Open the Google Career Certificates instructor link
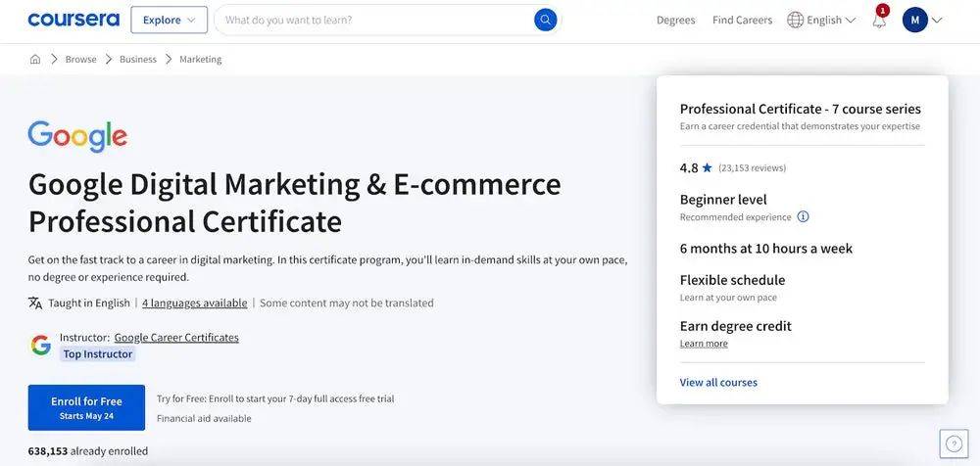Image resolution: width=980 pixels, height=466 pixels. [x=176, y=338]
